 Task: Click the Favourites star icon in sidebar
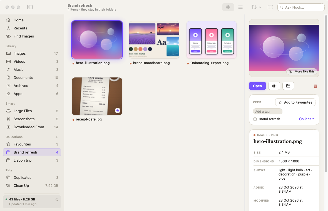coord(8,144)
